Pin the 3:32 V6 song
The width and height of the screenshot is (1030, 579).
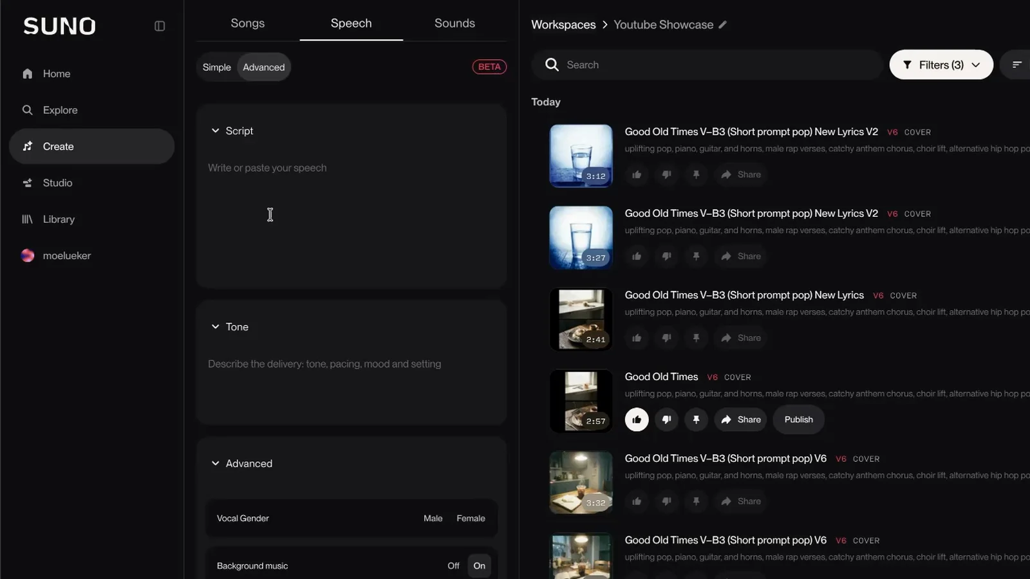click(696, 502)
